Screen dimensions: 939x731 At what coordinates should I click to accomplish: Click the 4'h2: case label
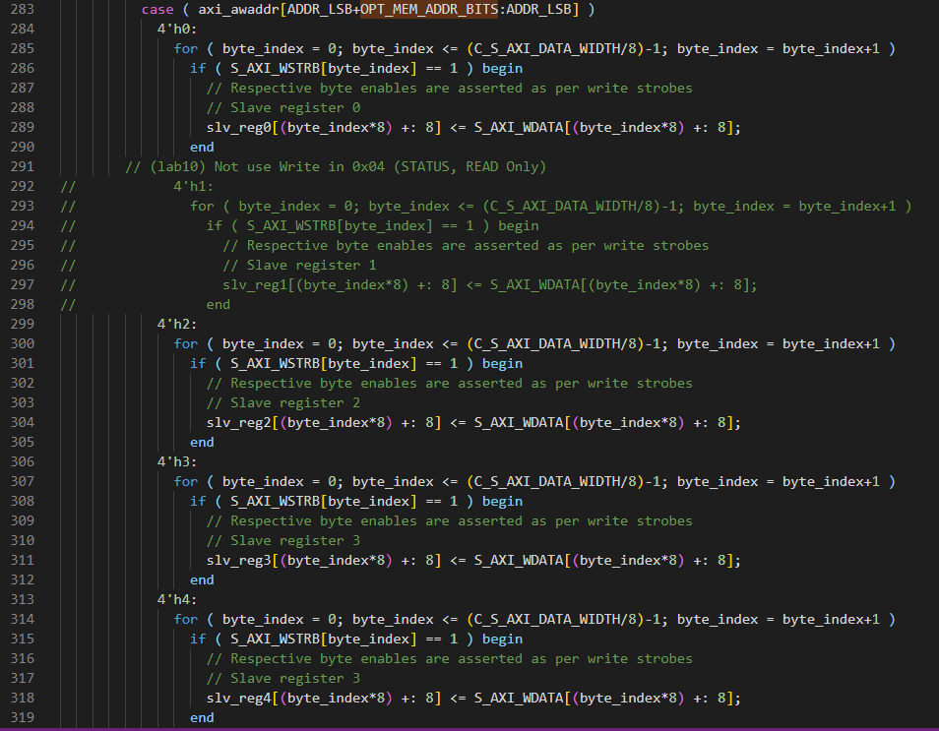pyautogui.click(x=176, y=324)
